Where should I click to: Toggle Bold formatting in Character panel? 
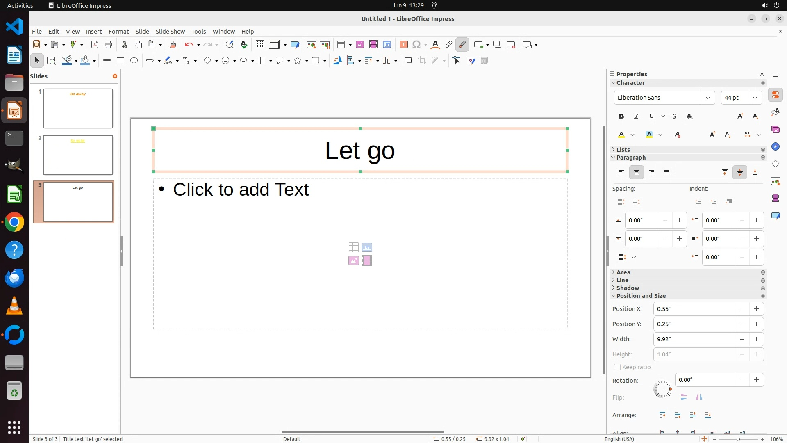[x=621, y=116]
